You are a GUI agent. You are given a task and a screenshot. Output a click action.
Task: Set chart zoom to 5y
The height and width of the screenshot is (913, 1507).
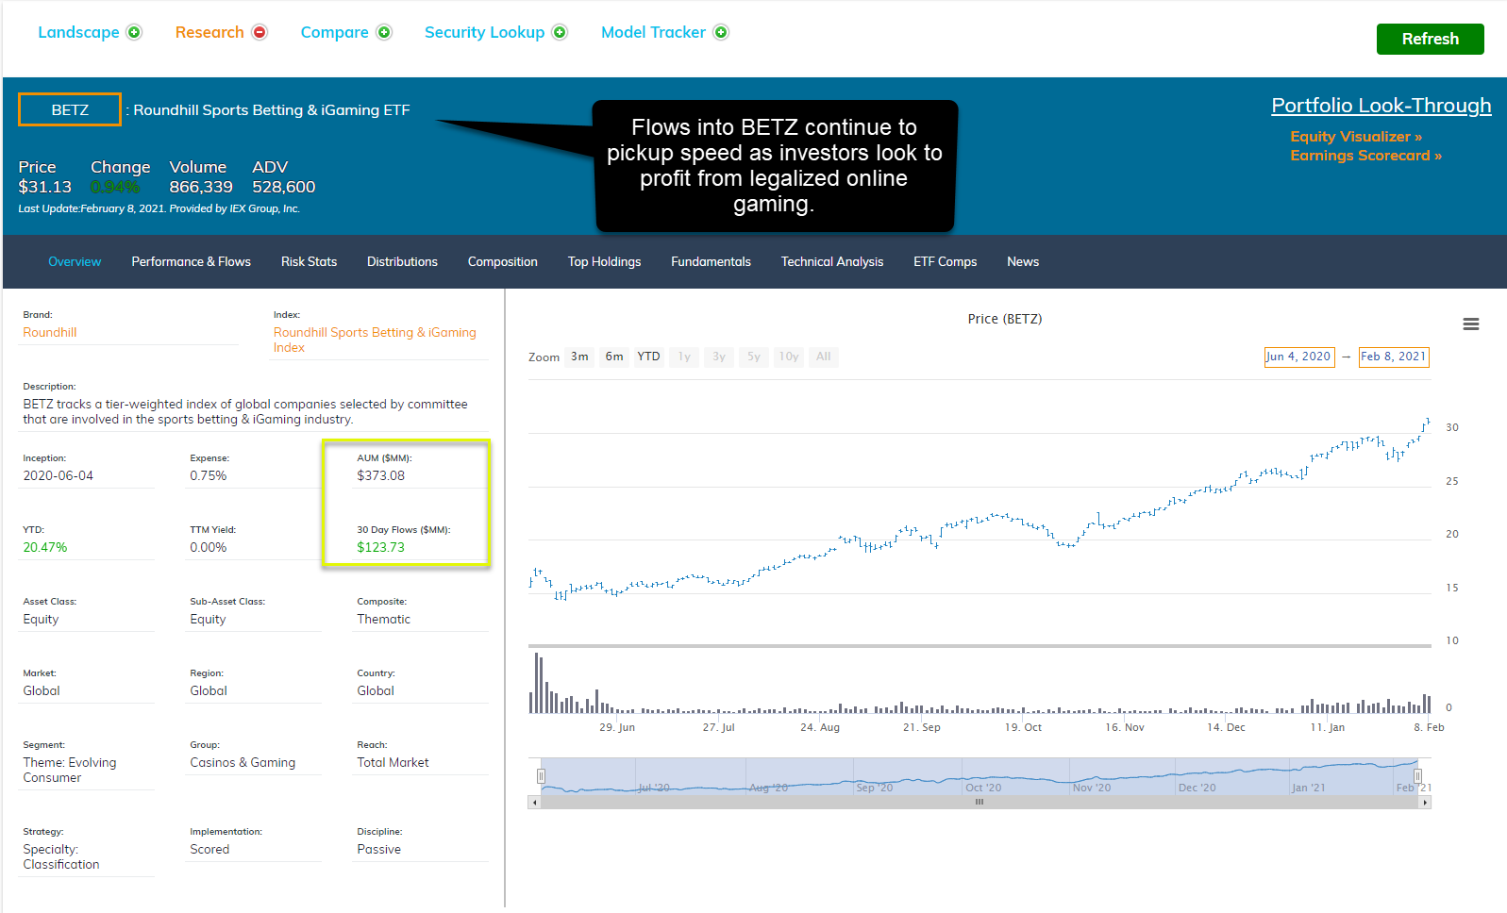(x=754, y=357)
